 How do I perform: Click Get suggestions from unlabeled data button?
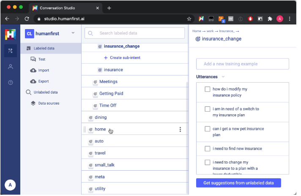pos(238,183)
